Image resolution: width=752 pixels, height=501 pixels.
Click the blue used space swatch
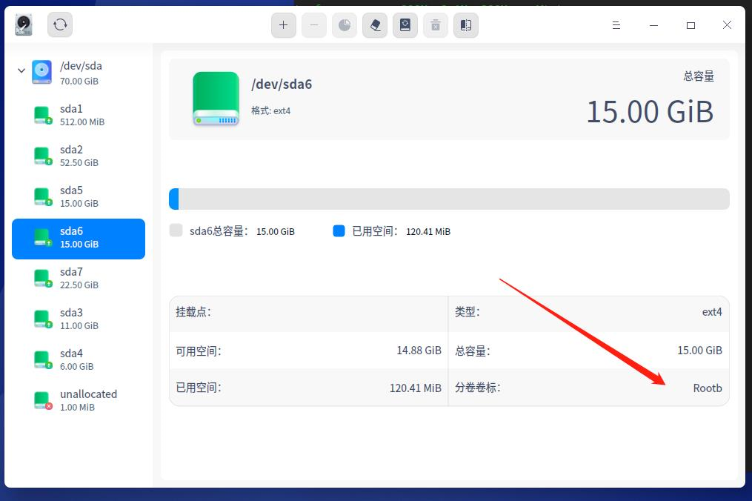click(339, 230)
